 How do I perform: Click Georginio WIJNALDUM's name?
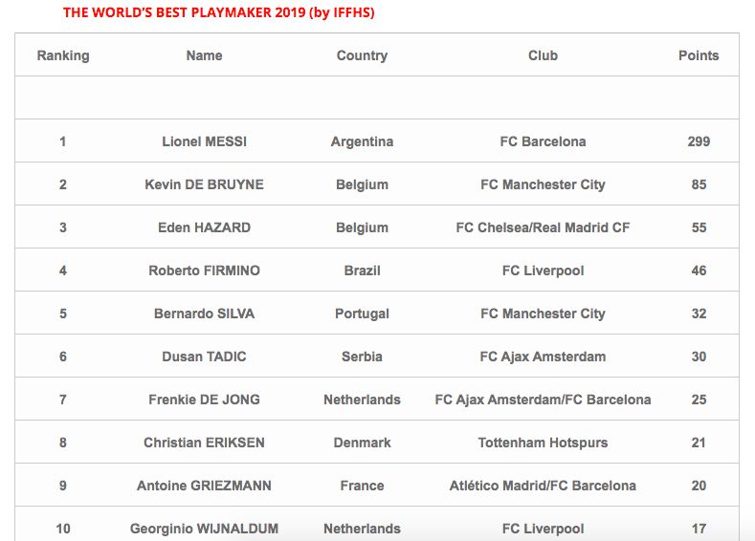click(204, 529)
